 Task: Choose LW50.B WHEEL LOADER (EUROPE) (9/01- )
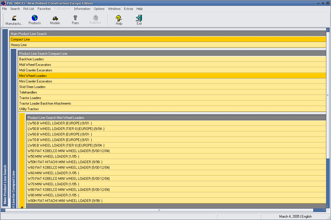[x=176, y=123]
